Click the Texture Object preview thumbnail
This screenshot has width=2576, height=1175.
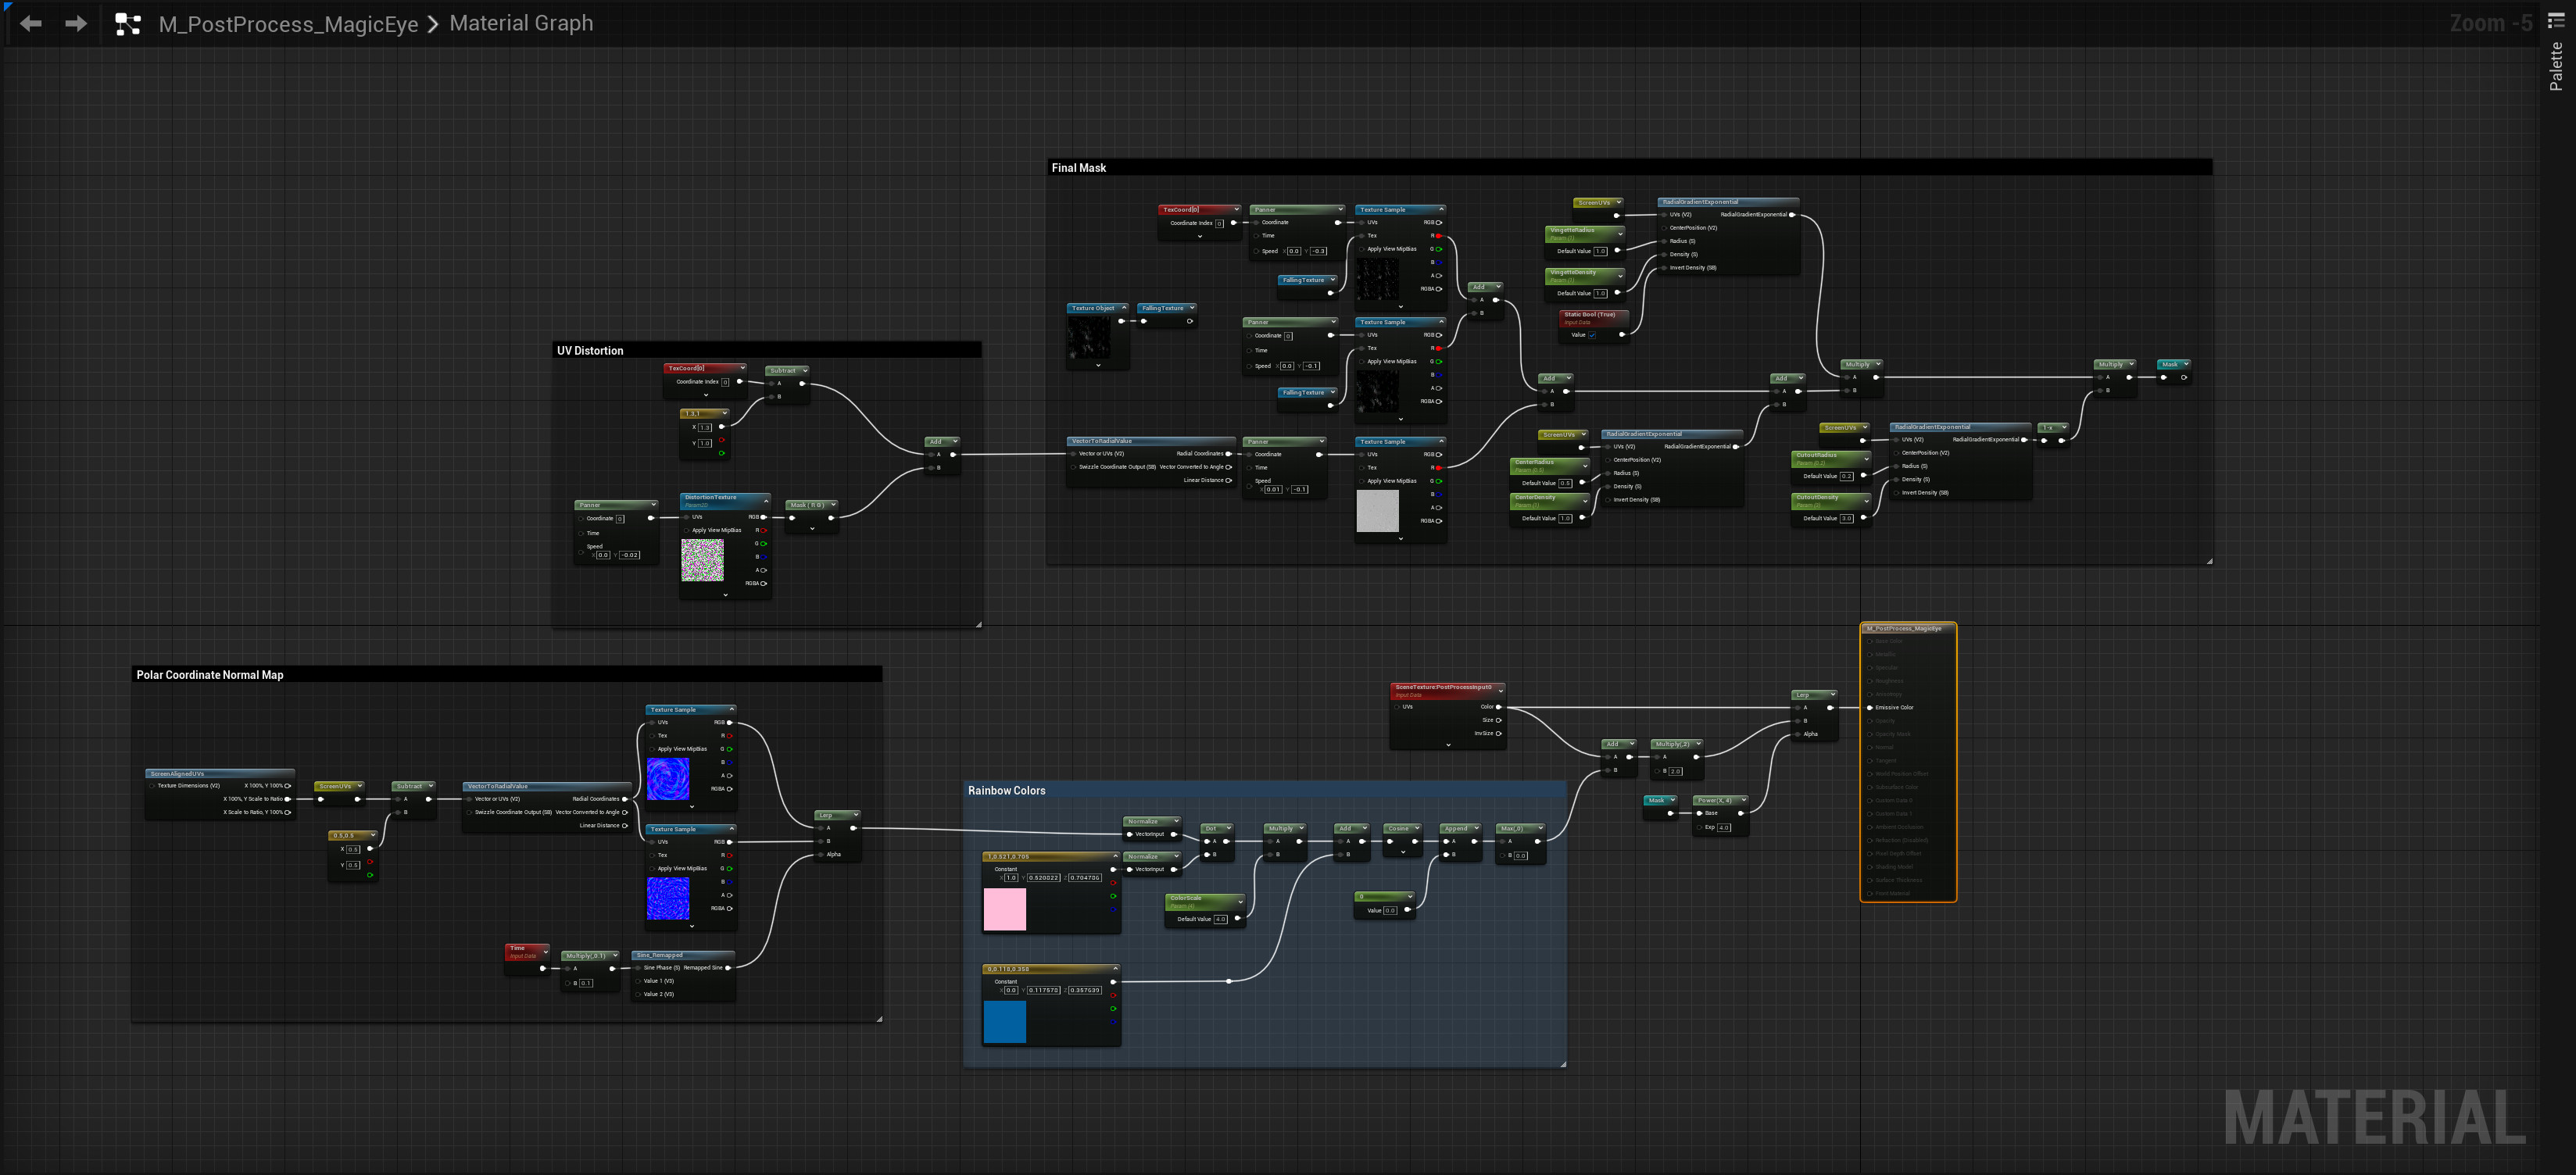click(x=1089, y=337)
